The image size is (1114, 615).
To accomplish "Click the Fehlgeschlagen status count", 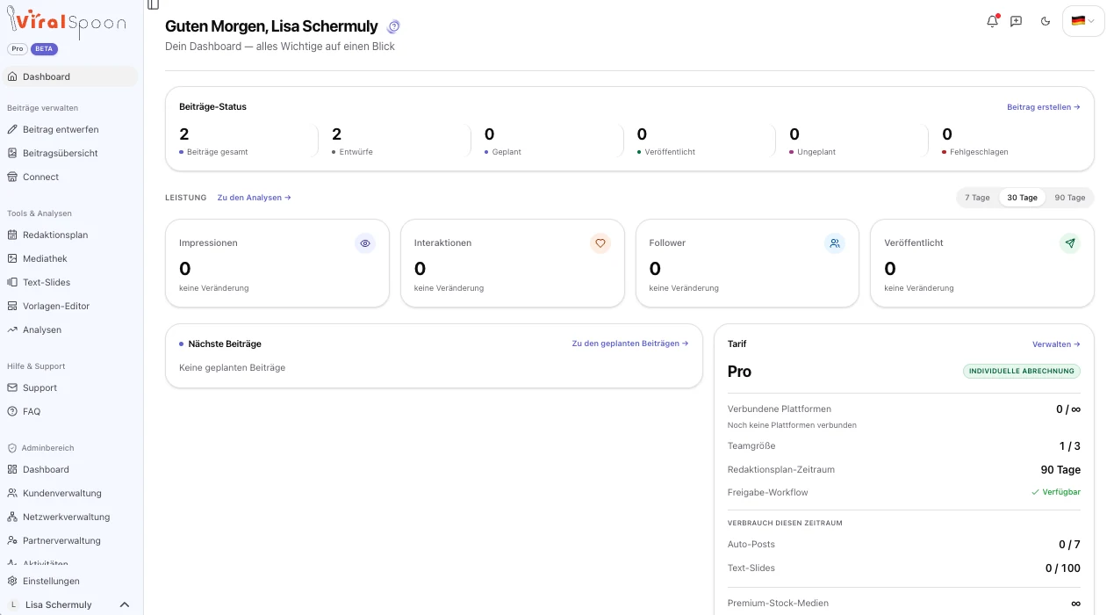I will pyautogui.click(x=947, y=134).
